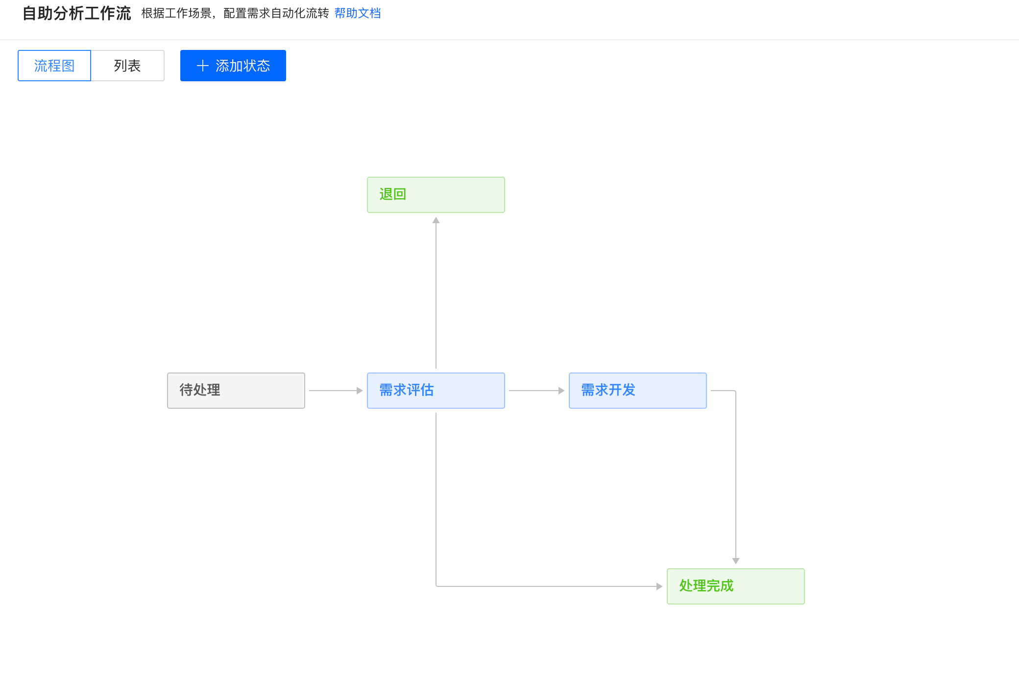Screen dimensions: 1019x699
Task: Click the rightward arrowhead left of 处理完成
Action: [659, 586]
